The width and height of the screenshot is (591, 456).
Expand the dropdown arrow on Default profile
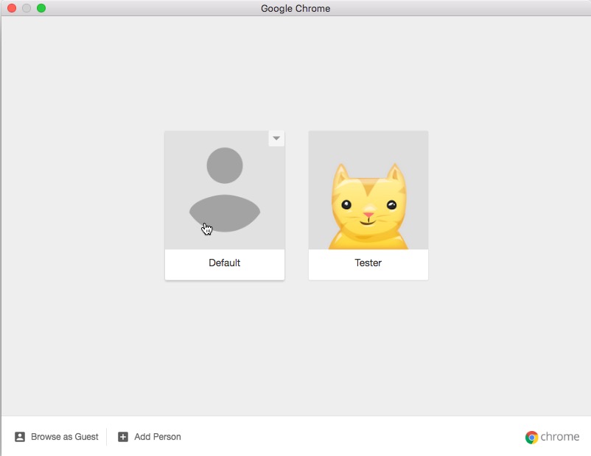[x=276, y=138]
